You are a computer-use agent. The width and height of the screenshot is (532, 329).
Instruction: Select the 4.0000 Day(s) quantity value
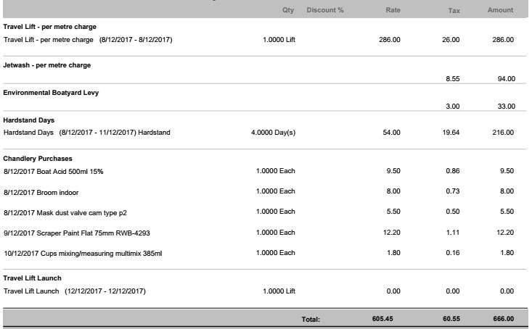[273, 133]
